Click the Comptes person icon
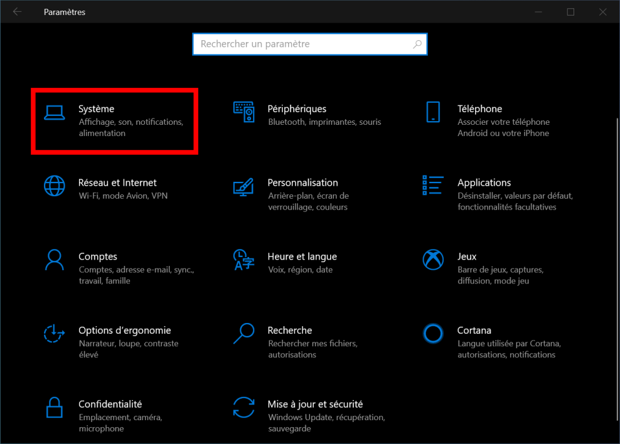This screenshot has height=444, width=620. click(x=55, y=259)
